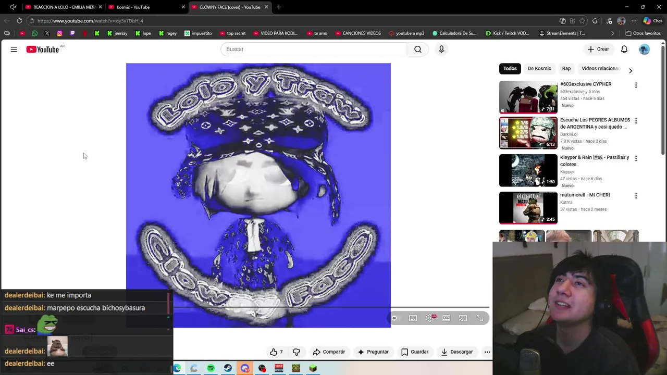The image size is (667, 375).
Task: Open Minecraft block icon in taskbar
Action: (x=313, y=368)
